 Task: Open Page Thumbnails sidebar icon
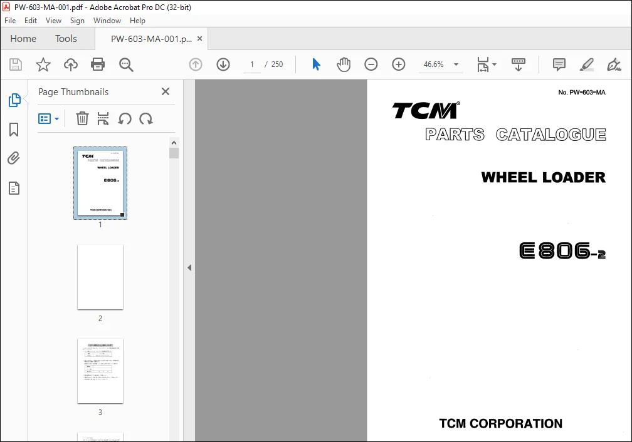[14, 100]
